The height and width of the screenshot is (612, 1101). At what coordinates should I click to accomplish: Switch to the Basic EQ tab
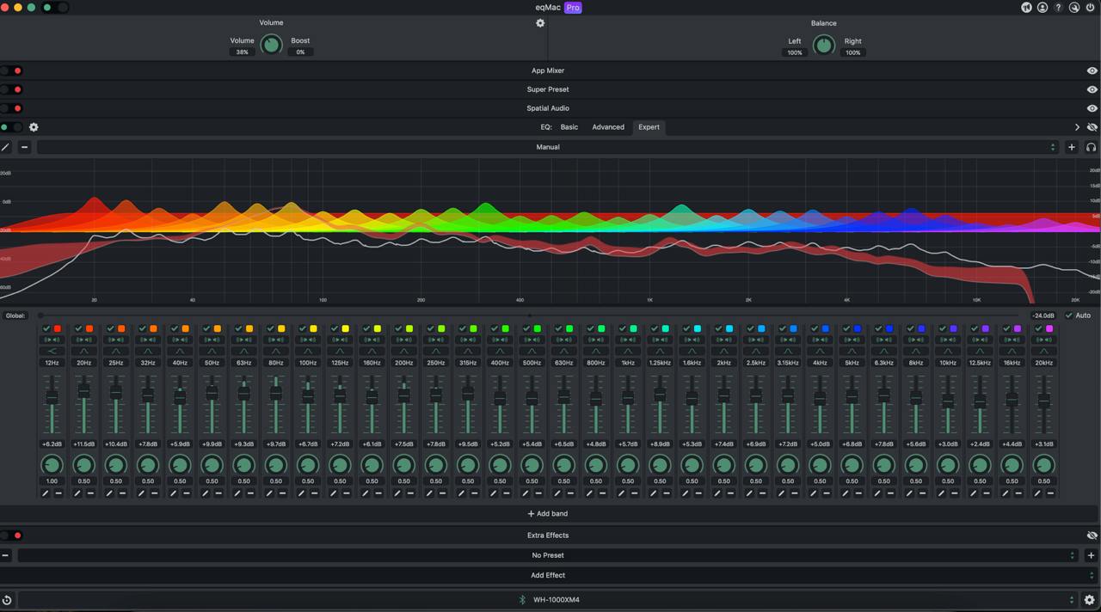pos(569,127)
